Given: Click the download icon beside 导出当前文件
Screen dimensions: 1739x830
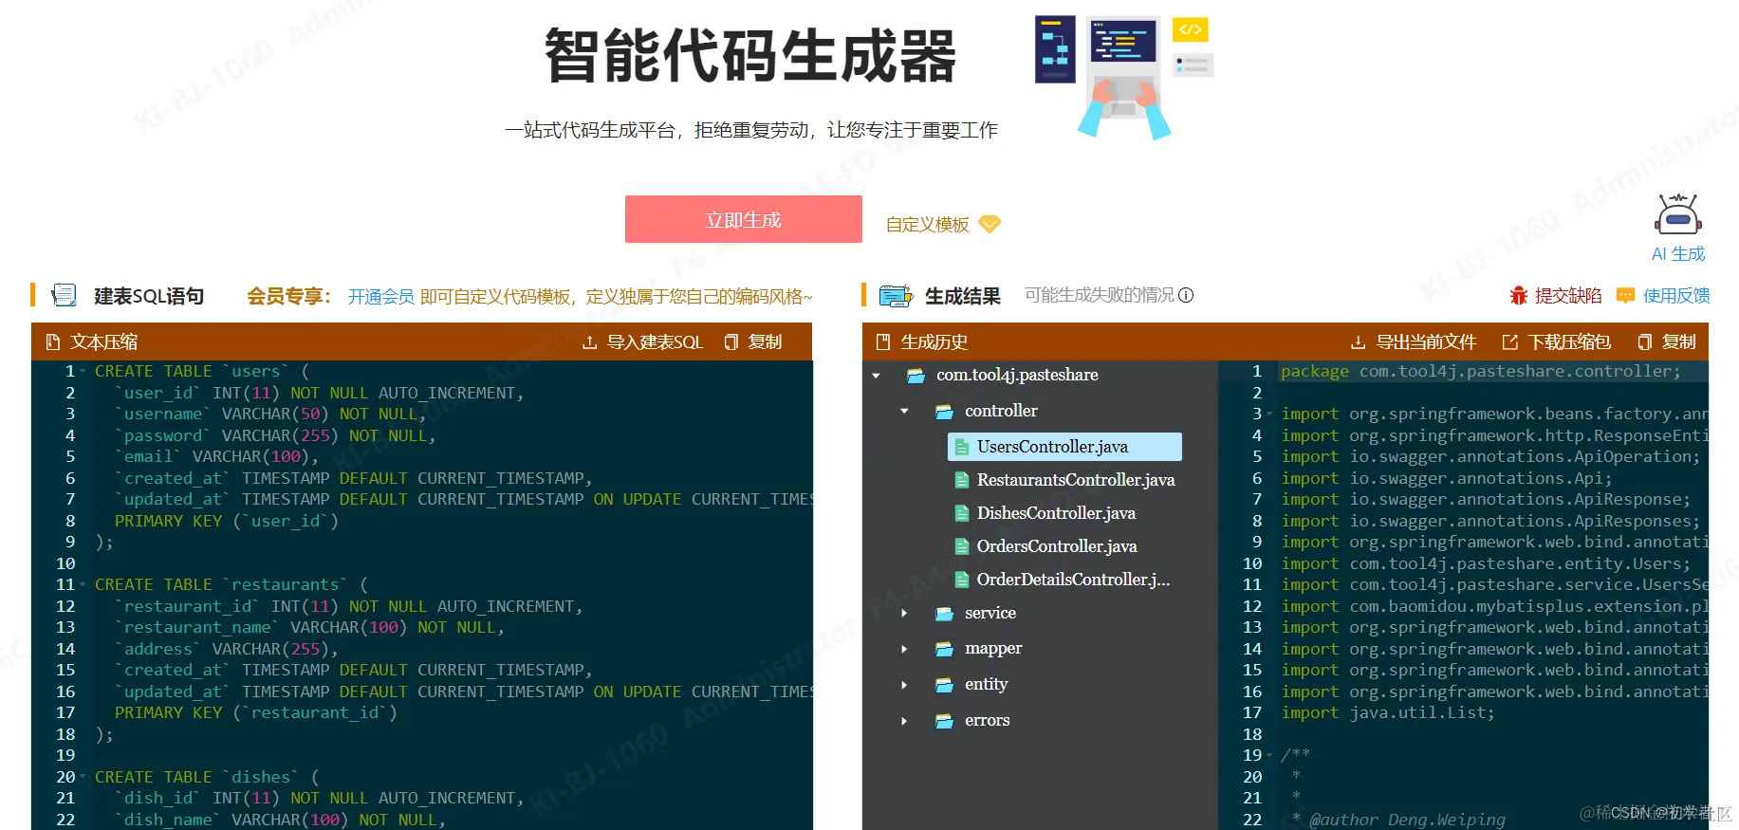Looking at the screenshot, I should pyautogui.click(x=1358, y=341).
